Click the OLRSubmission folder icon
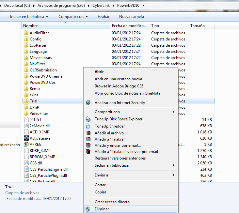This screenshot has width=239, height=213. [26, 70]
